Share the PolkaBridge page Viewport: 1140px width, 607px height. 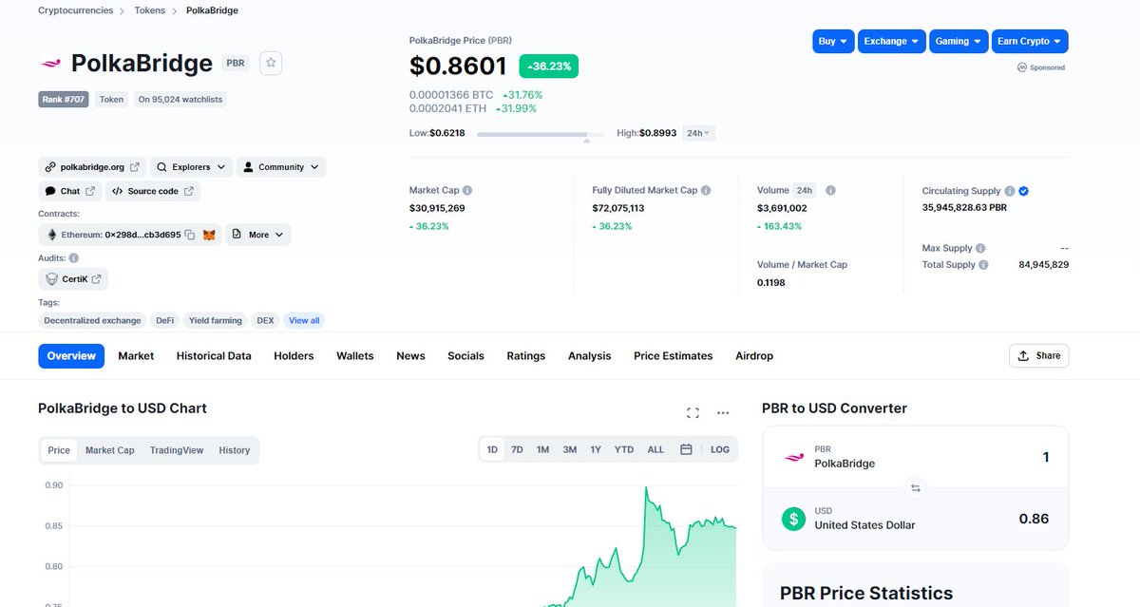[1038, 355]
